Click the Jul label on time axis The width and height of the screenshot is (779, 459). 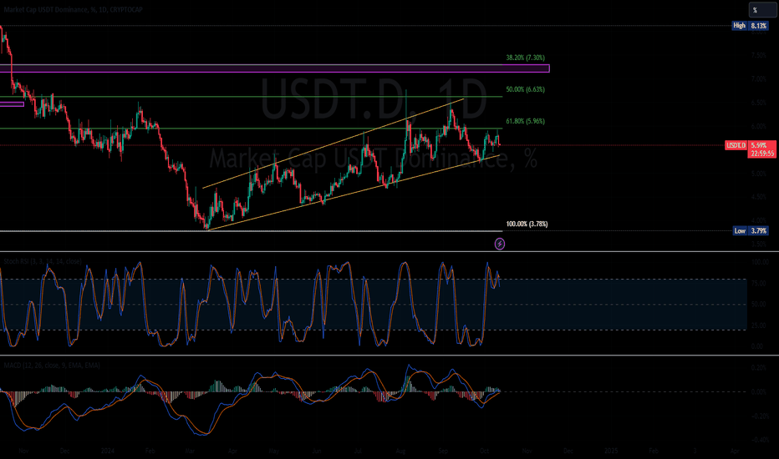358,451
